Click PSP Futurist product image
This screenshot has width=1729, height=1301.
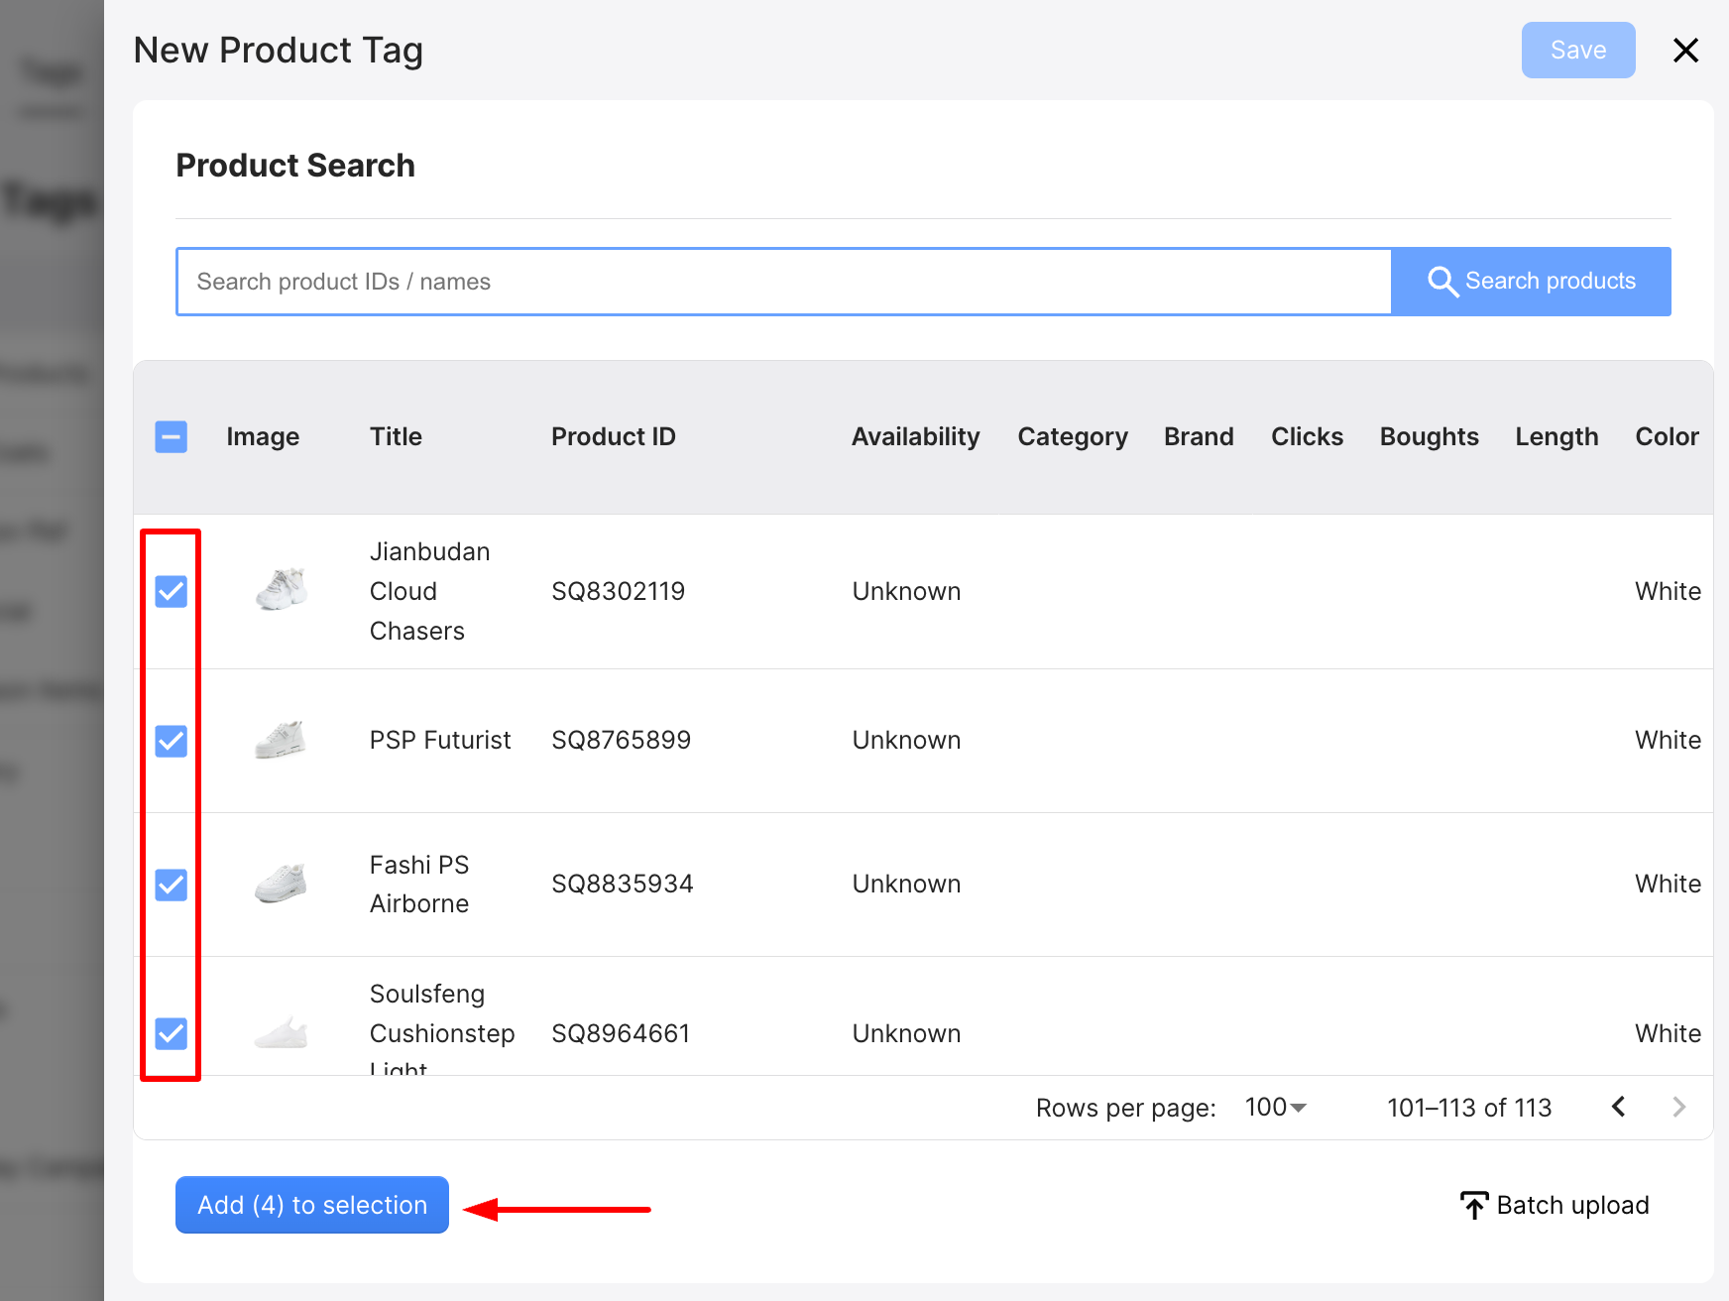[281, 740]
